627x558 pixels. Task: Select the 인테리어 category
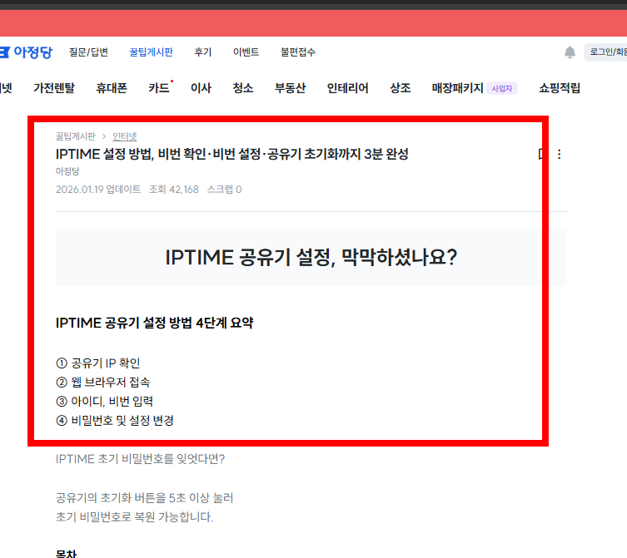pyautogui.click(x=347, y=88)
